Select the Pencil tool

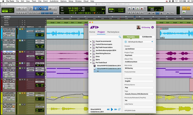pyautogui.click(x=55, y=9)
